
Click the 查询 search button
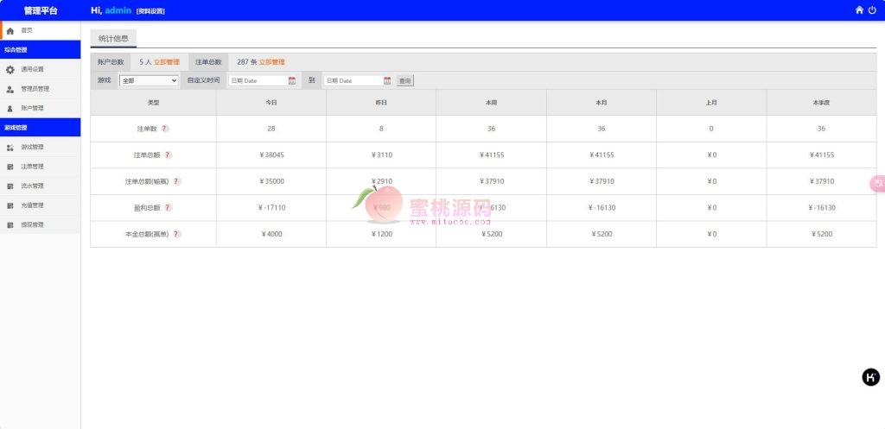click(x=405, y=80)
